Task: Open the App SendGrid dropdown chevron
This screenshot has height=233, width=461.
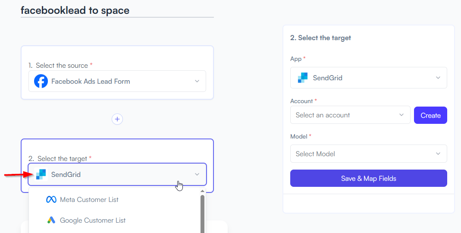Action: pyautogui.click(x=438, y=78)
